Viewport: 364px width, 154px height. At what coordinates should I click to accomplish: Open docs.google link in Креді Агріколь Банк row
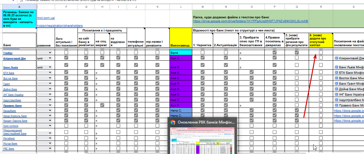pos(349,116)
